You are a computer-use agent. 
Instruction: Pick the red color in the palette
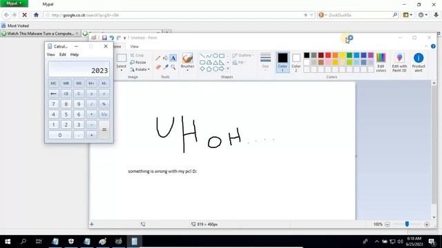328,55
